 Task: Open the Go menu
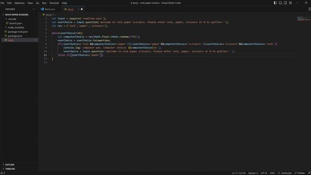(37, 3)
